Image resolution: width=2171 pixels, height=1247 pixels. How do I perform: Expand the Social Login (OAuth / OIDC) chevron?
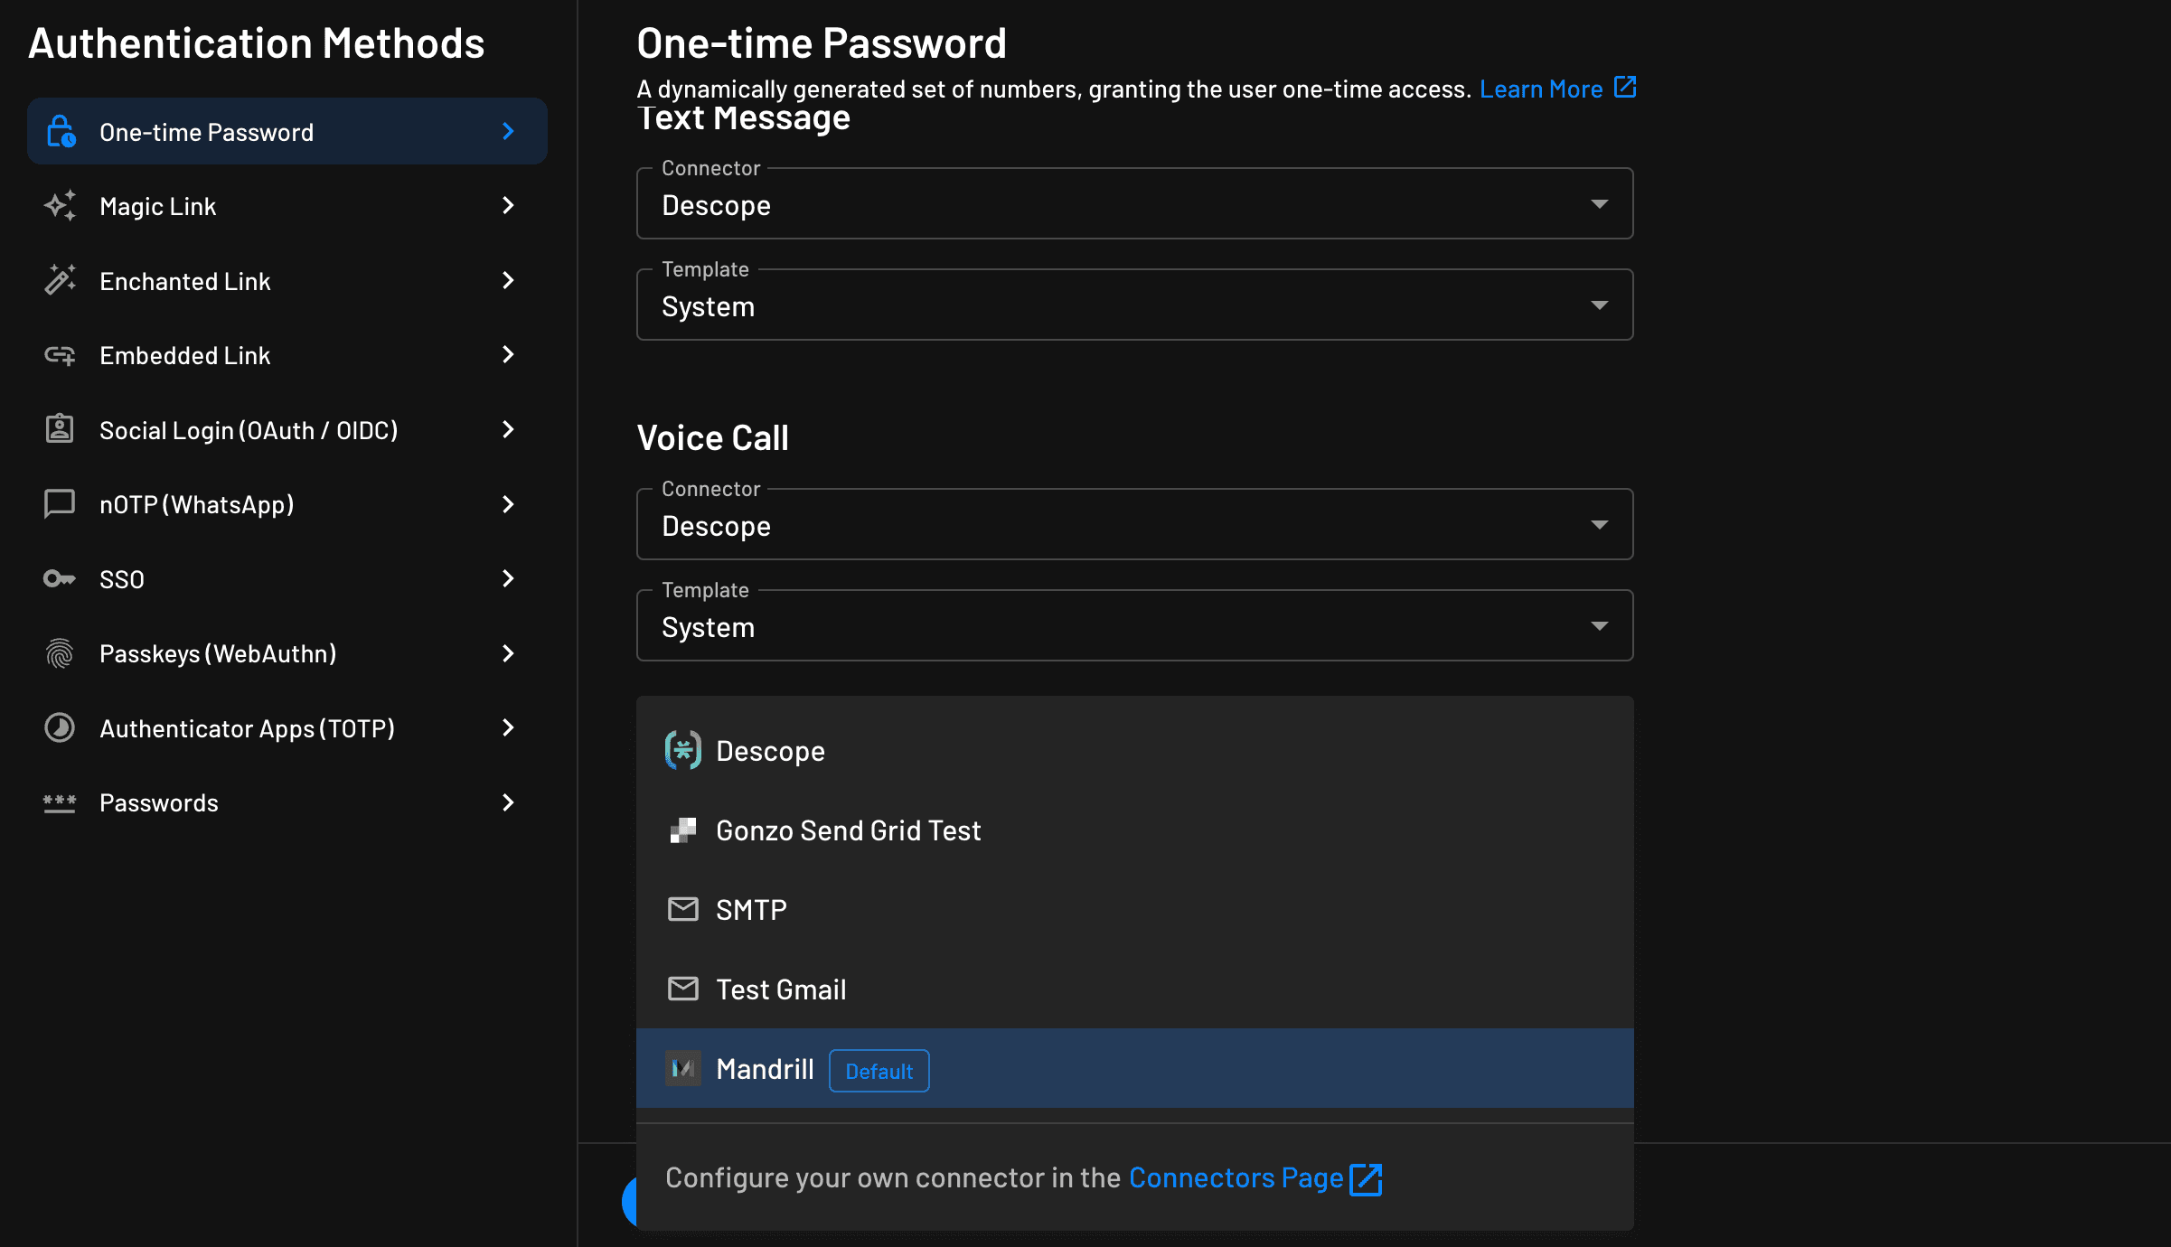[508, 429]
